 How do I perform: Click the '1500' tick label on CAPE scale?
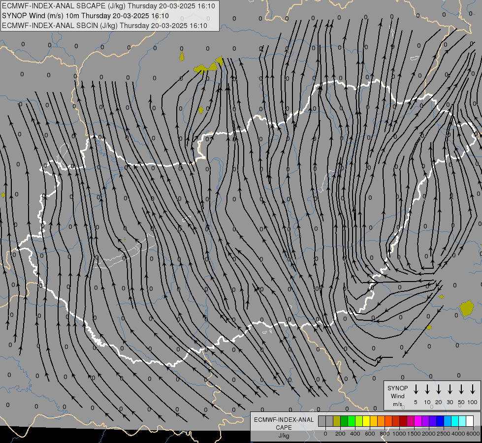414,434
